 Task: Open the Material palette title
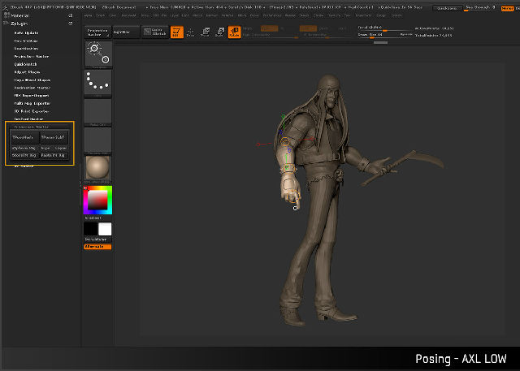pyautogui.click(x=20, y=15)
